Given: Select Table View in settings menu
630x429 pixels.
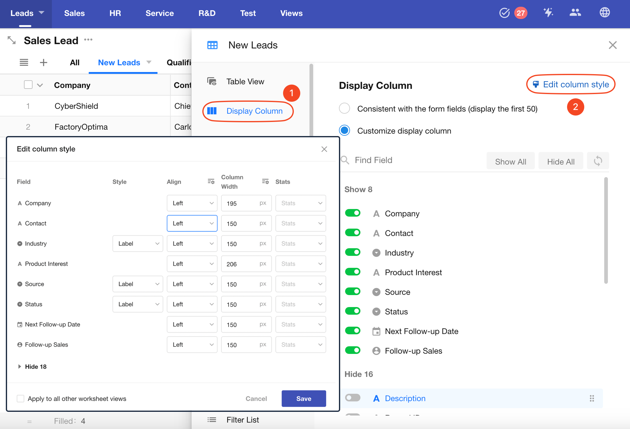Looking at the screenshot, I should pos(245,82).
